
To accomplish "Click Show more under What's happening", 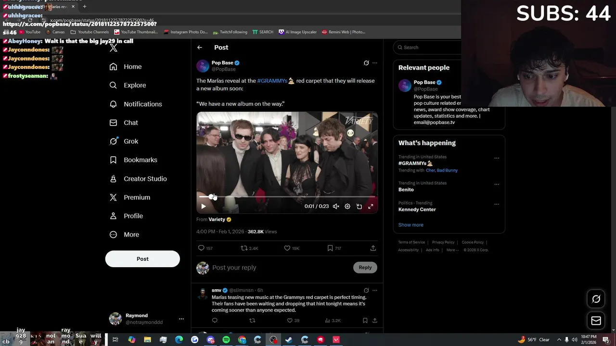I will coord(411,225).
